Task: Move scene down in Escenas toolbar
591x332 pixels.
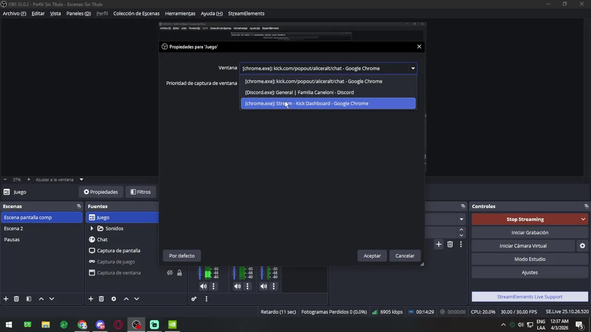Action: coord(52,299)
